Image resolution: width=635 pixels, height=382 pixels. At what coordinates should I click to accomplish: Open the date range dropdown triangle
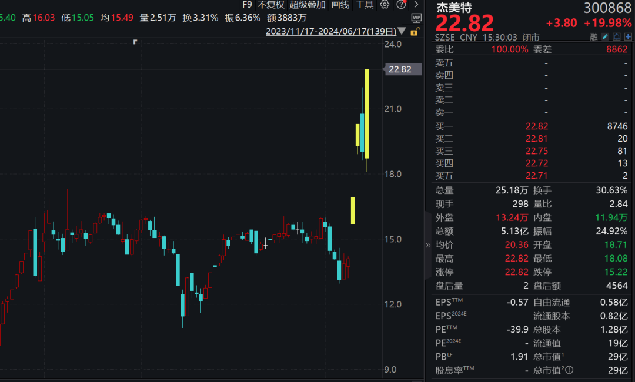[x=402, y=31]
